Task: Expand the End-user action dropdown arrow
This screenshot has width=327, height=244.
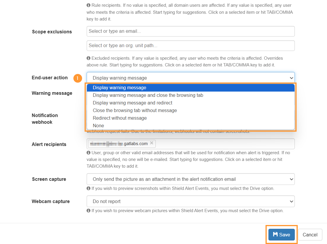Action: [x=291, y=78]
